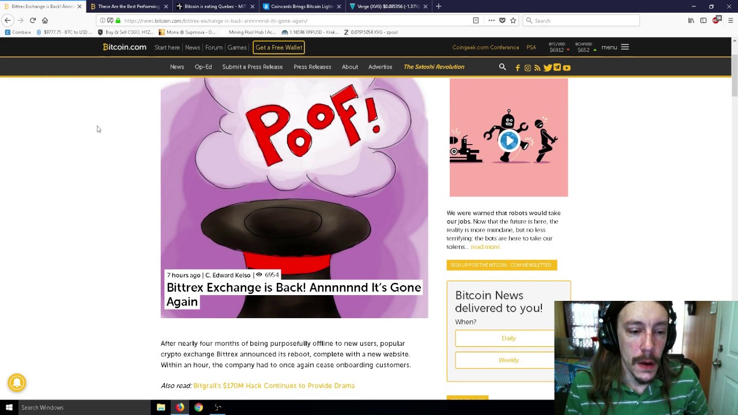Image resolution: width=738 pixels, height=415 pixels.
Task: Save to Pocket icon in address bar
Action: 502,20
